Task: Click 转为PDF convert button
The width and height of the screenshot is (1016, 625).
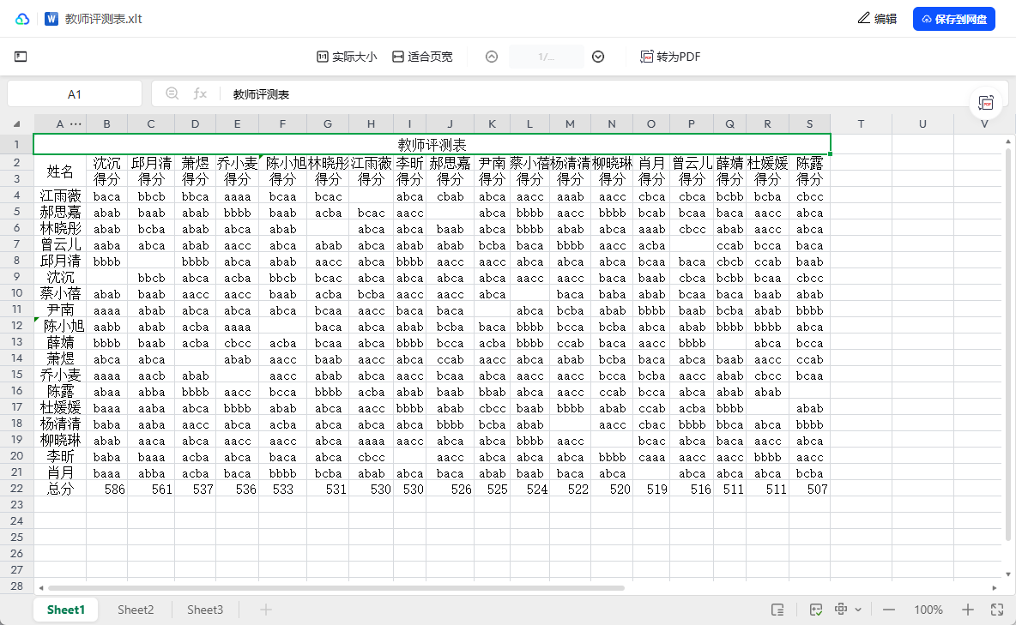Action: point(670,57)
